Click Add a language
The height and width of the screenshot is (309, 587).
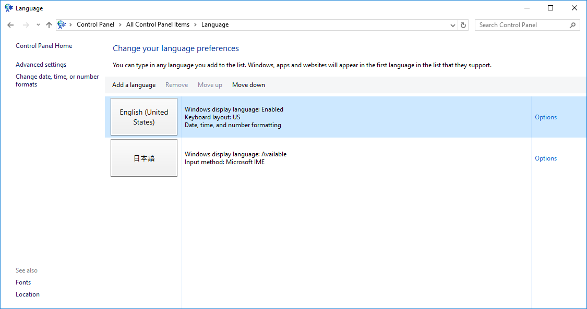click(x=134, y=85)
